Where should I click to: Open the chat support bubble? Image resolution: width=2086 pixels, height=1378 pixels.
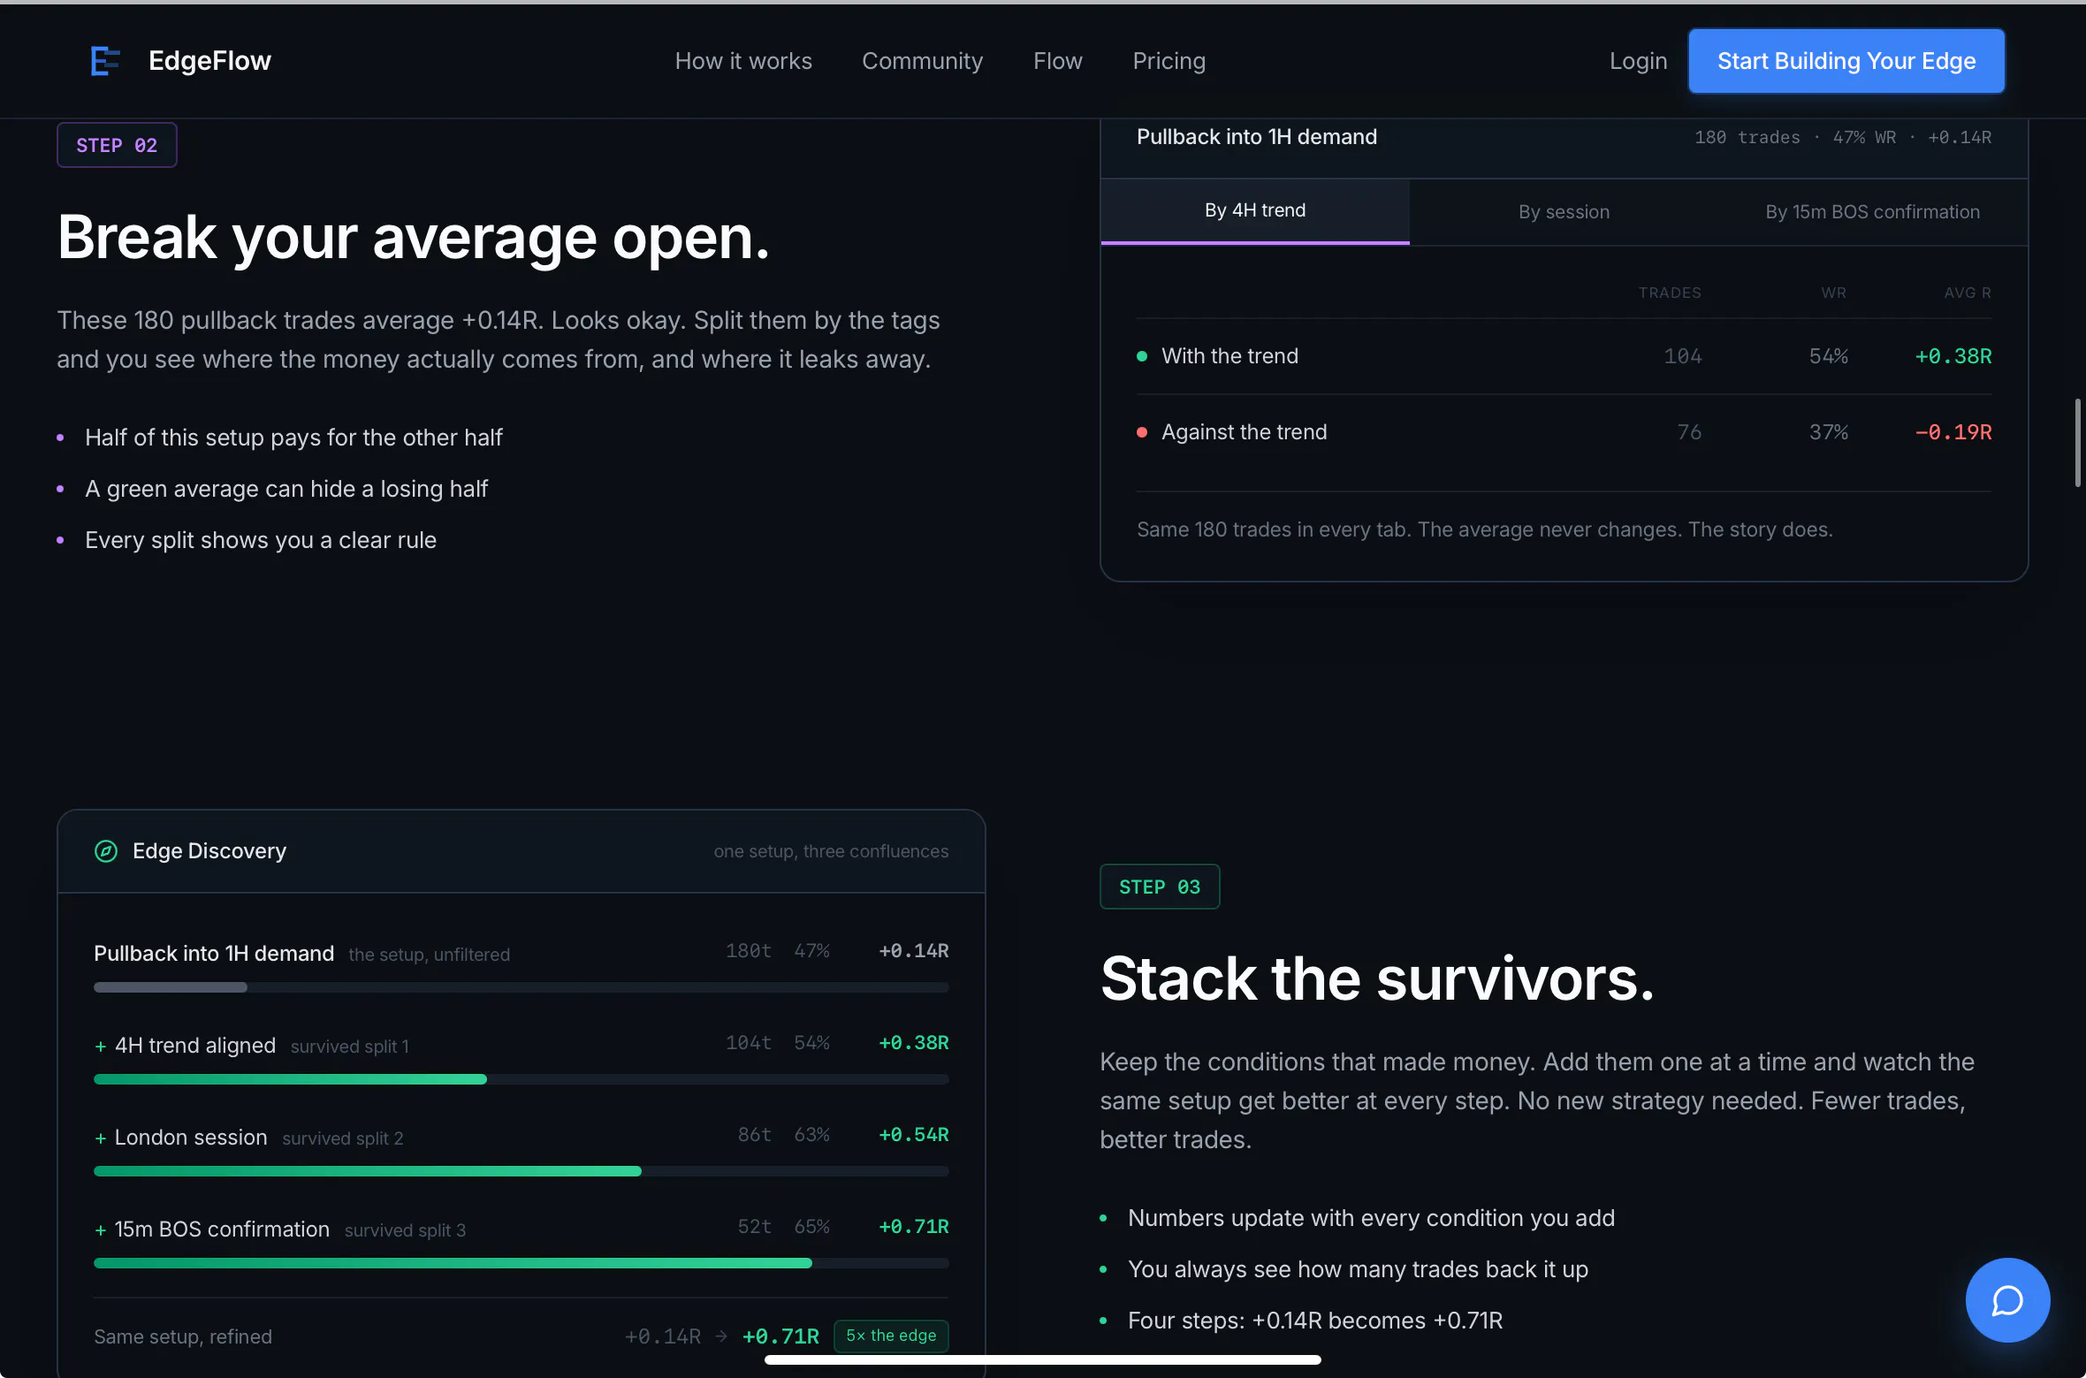[x=2007, y=1300]
